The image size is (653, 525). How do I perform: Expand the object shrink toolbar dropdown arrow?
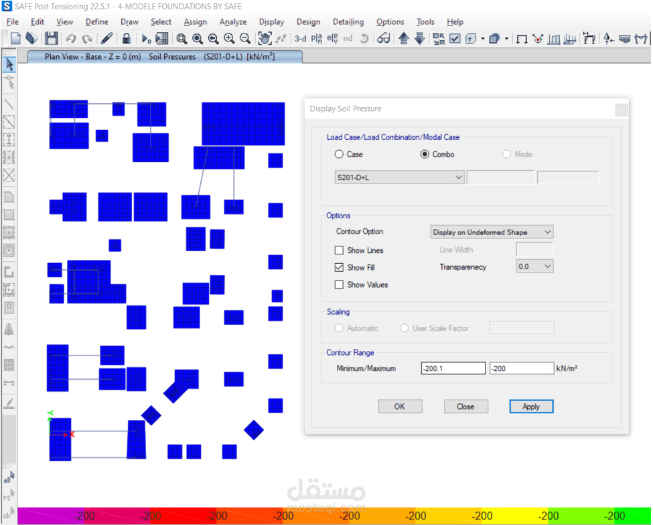[x=506, y=39]
